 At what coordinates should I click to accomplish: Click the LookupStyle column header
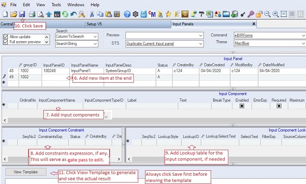tap(168, 137)
